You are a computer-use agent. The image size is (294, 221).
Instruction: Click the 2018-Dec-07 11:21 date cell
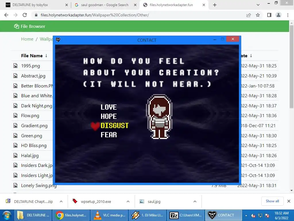click(x=258, y=125)
